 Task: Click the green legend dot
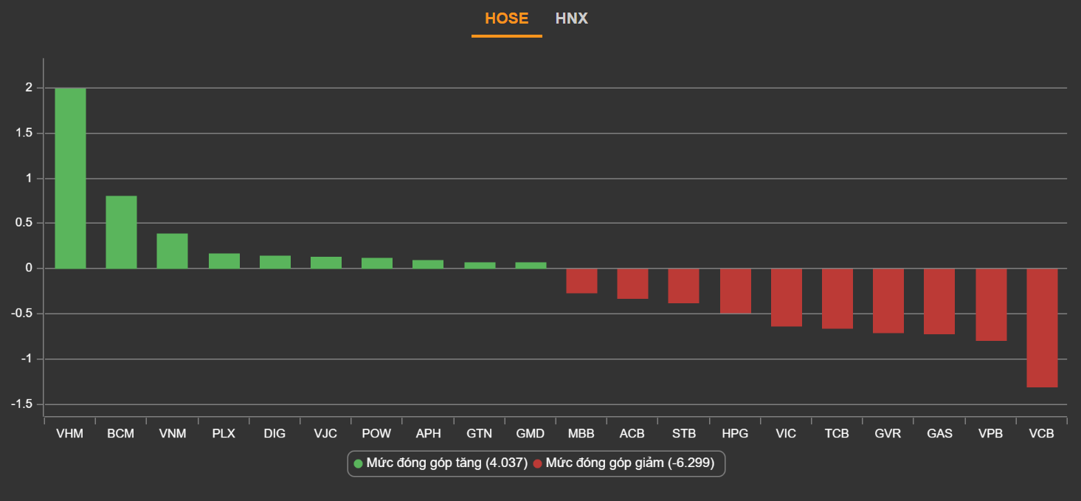click(359, 463)
